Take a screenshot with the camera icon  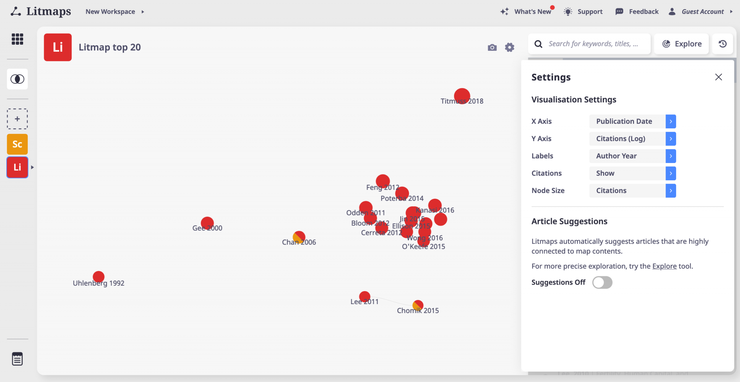coord(492,47)
